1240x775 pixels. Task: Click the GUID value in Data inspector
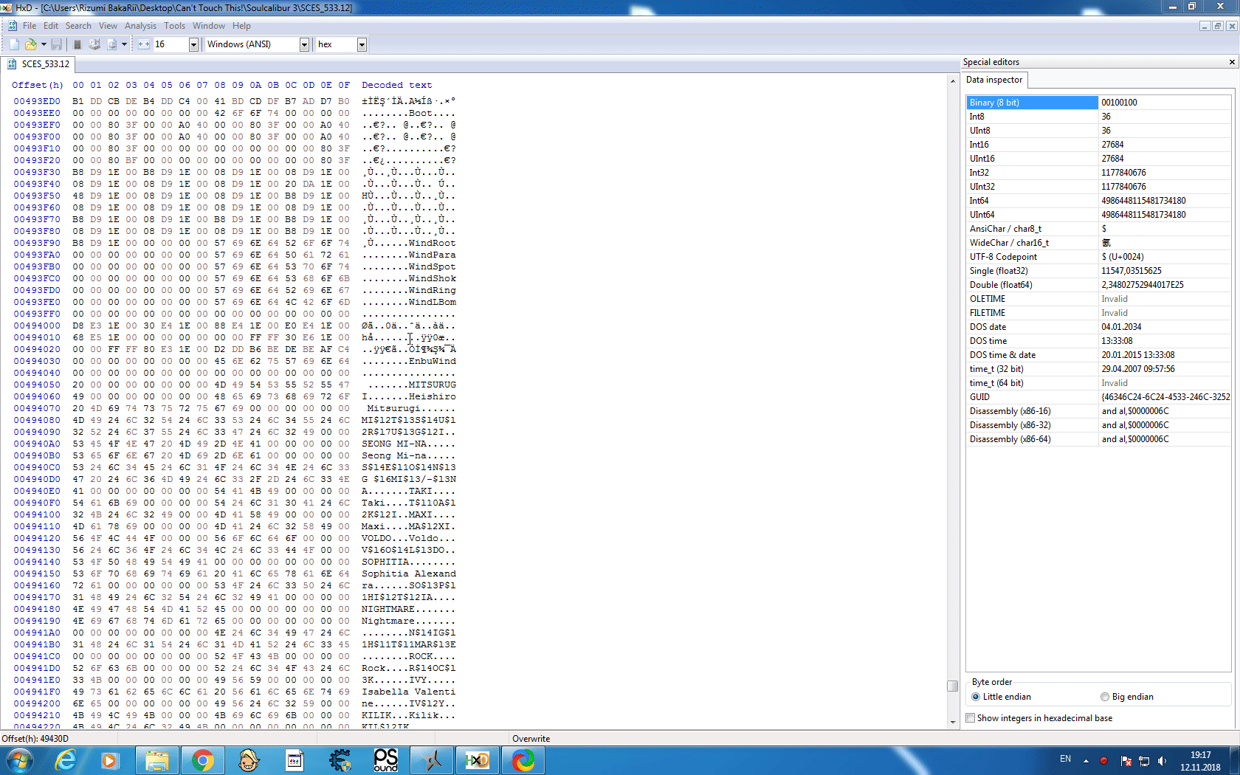tap(1165, 397)
